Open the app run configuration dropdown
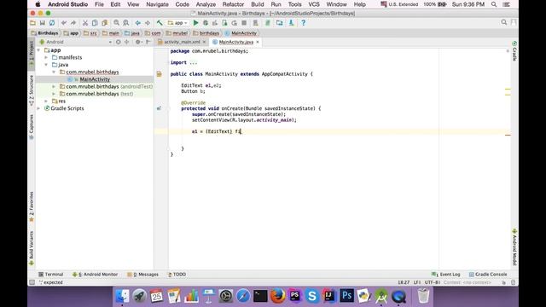Image resolution: width=546 pixels, height=307 pixels. click(177, 23)
